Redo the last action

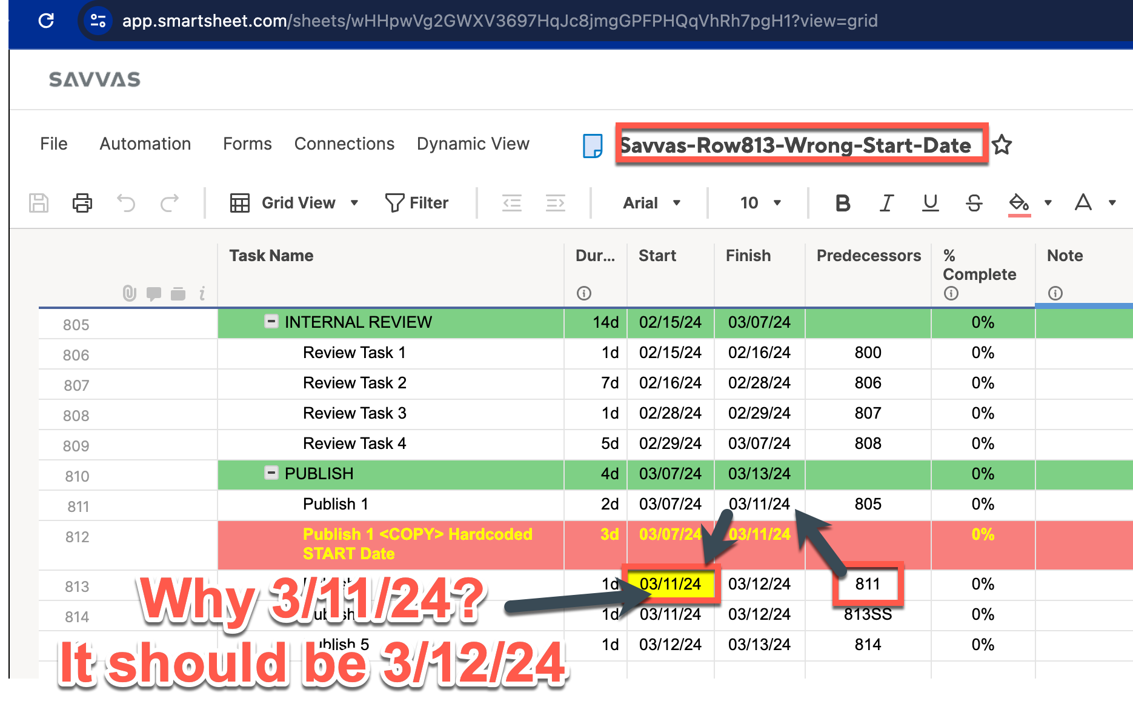pyautogui.click(x=170, y=203)
